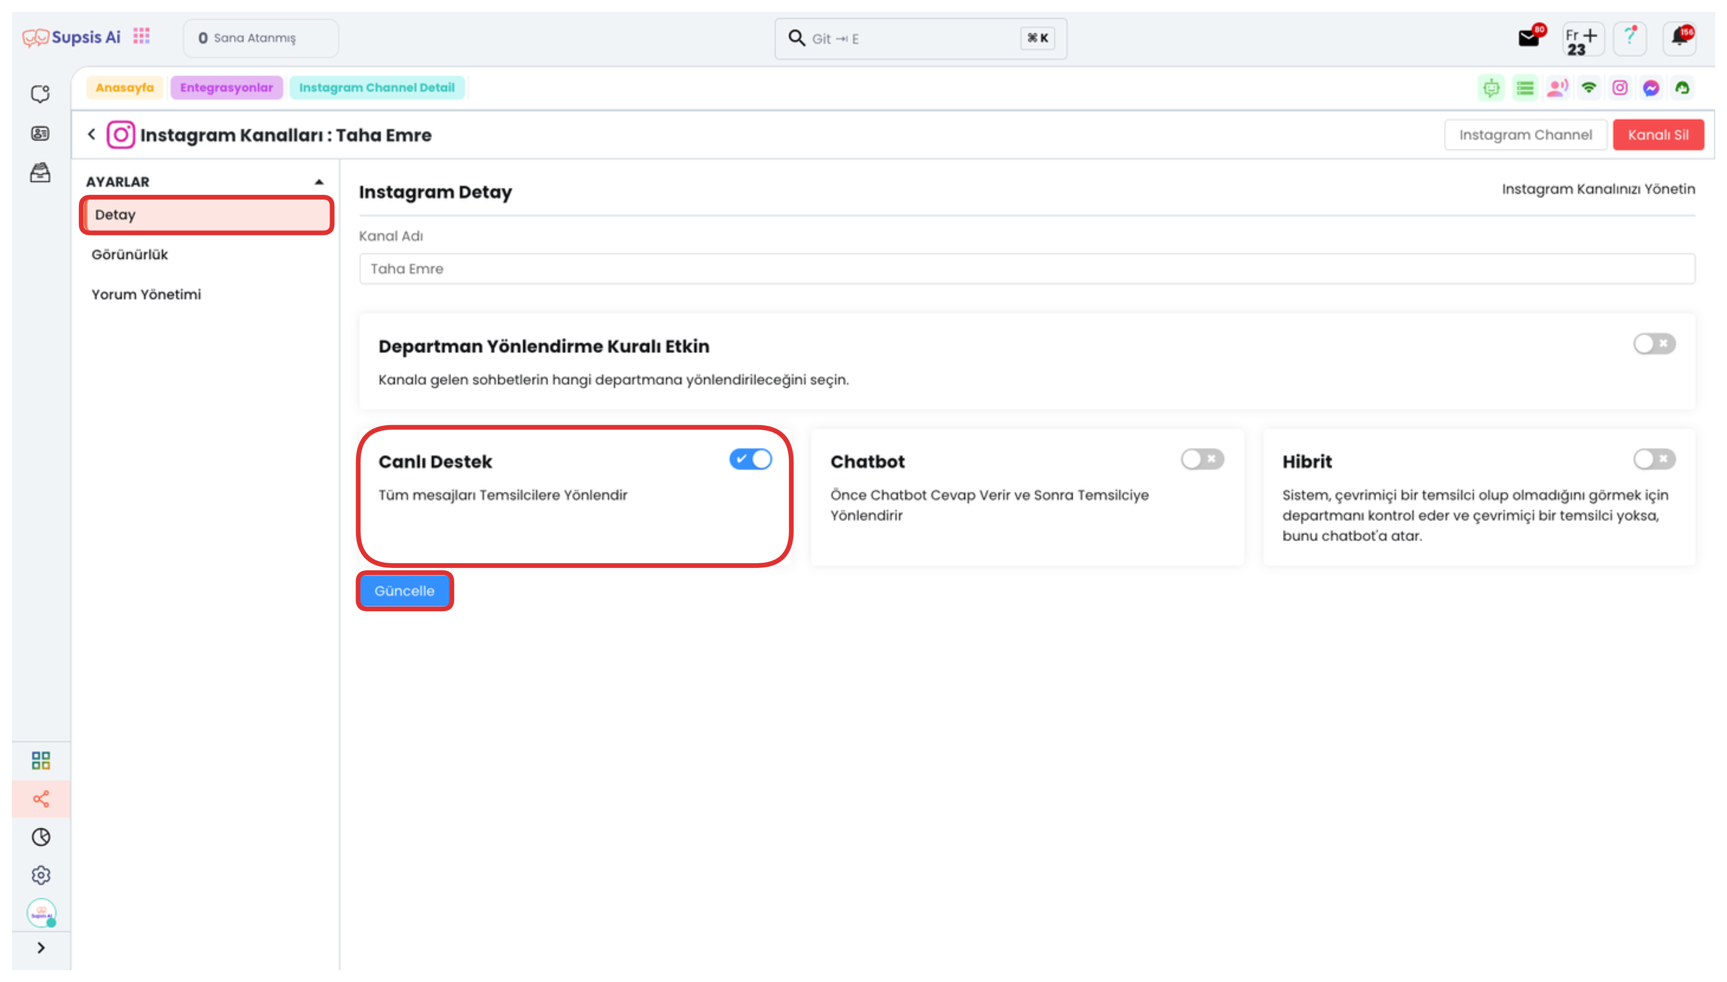Viewport: 1727px width, 982px height.
Task: Open the settings gear in left sidebar
Action: [41, 875]
